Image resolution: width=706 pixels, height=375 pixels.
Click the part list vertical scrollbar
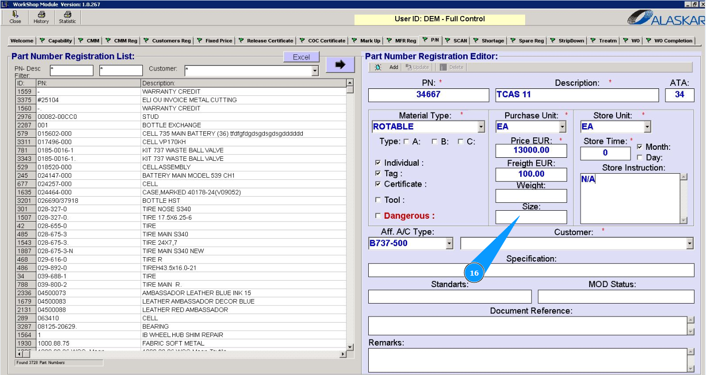pos(350,215)
